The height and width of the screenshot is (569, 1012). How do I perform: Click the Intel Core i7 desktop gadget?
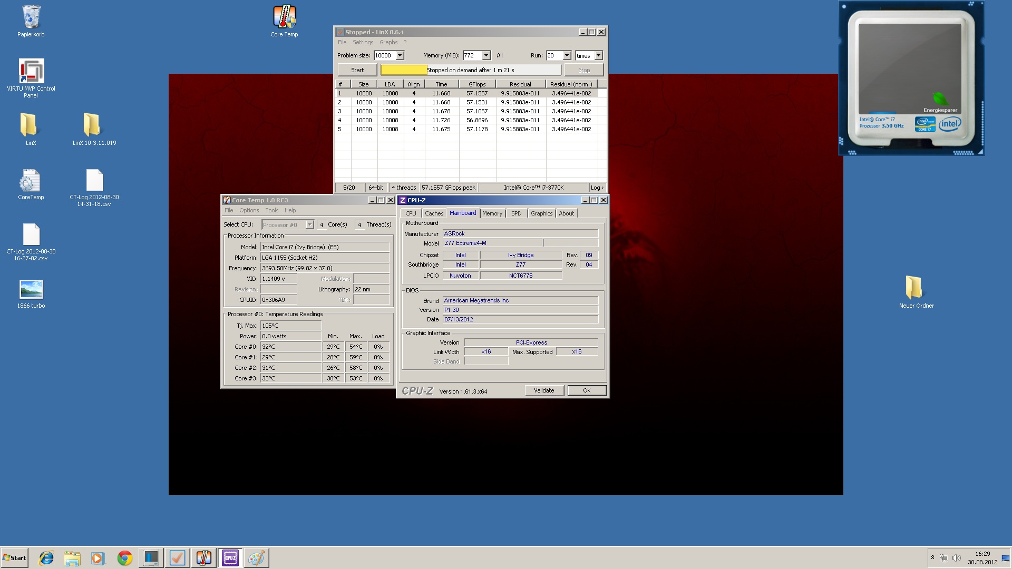910,78
